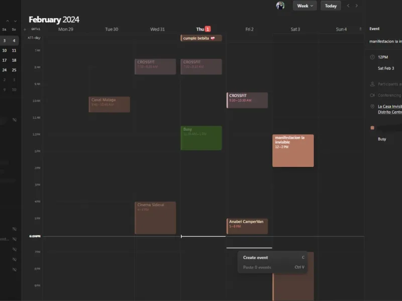Open Thursday's CROSSFIT event

202,67
